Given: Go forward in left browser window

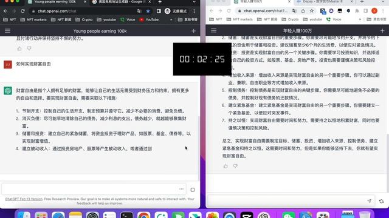Looking at the screenshot, I should coord(14,11).
